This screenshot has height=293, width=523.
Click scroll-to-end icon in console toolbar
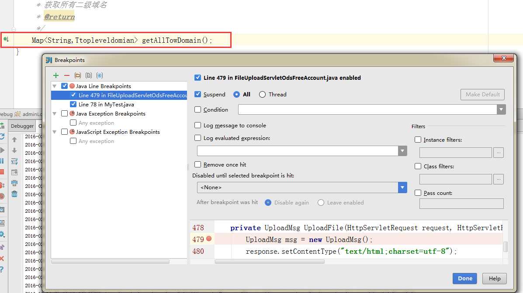(x=14, y=172)
